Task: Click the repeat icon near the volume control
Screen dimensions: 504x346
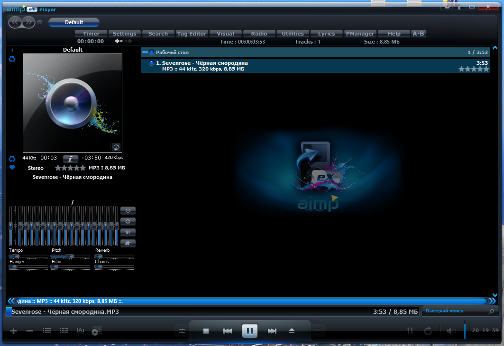Action: (427, 330)
